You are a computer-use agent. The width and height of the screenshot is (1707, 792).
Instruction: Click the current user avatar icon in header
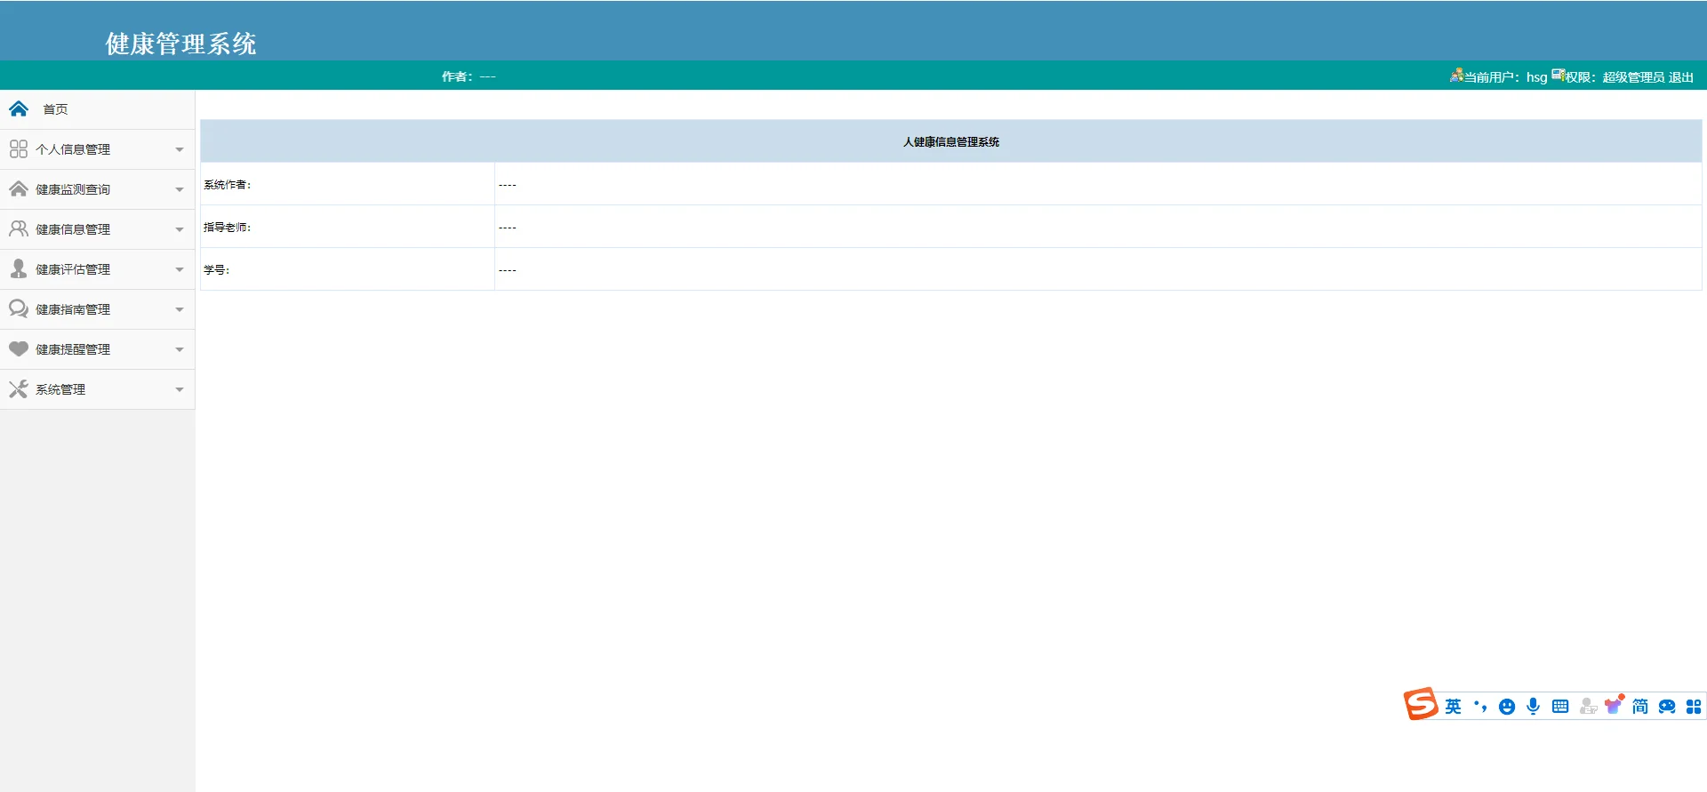pyautogui.click(x=1456, y=76)
